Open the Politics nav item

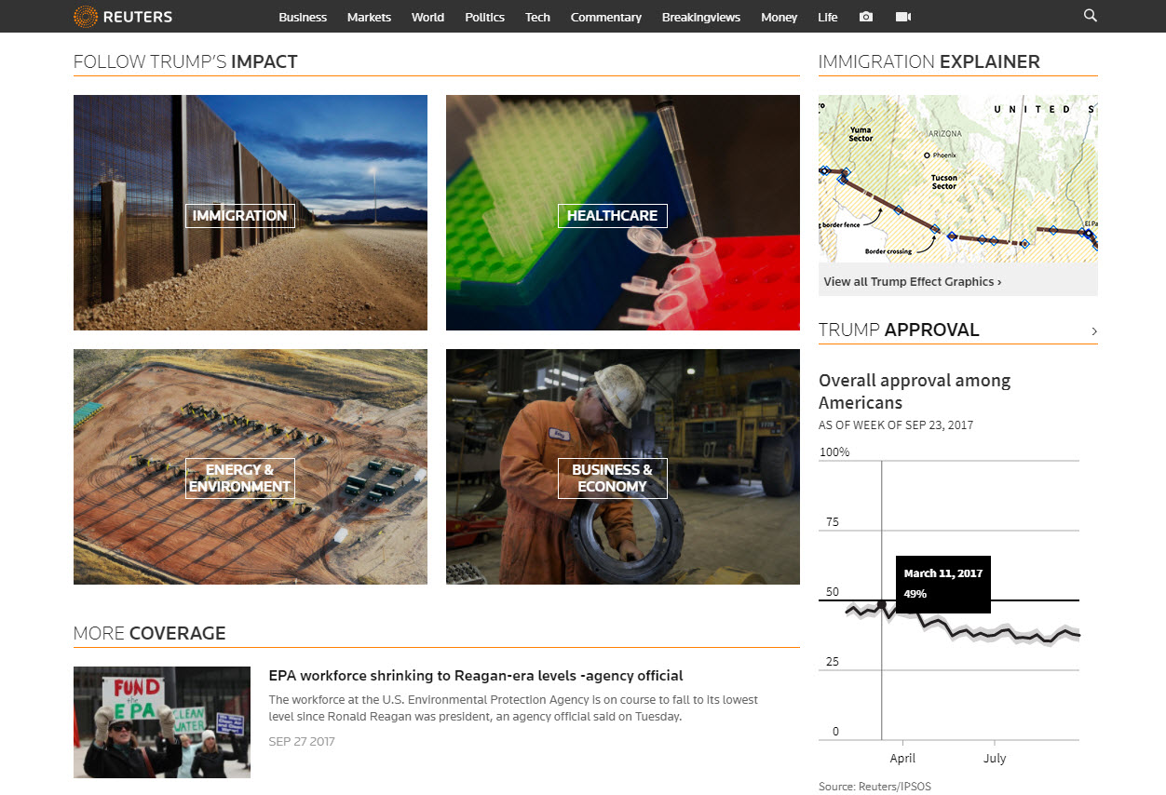[484, 17]
